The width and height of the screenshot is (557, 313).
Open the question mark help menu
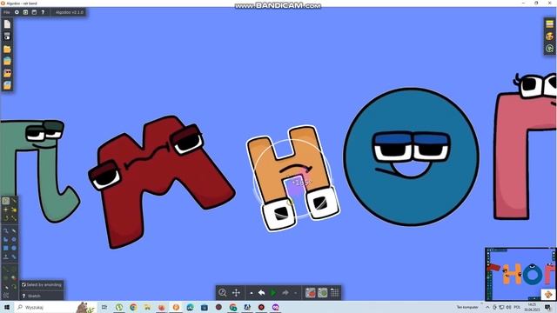43,12
